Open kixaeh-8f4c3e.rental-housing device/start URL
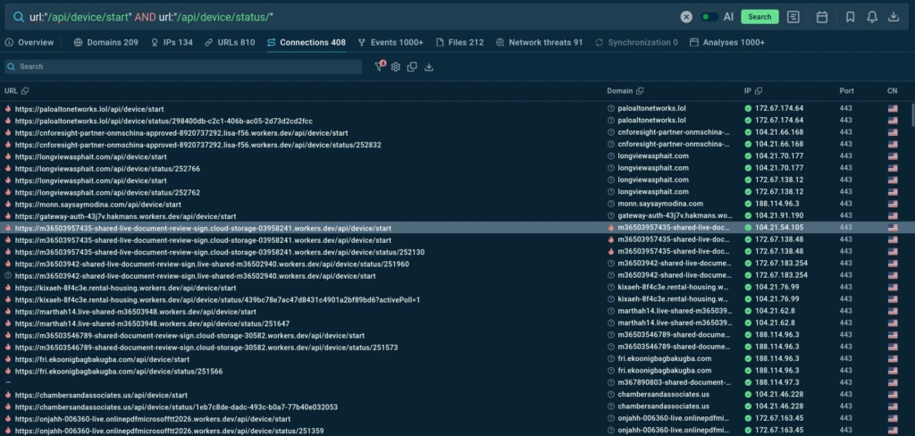The width and height of the screenshot is (915, 436). (125, 288)
